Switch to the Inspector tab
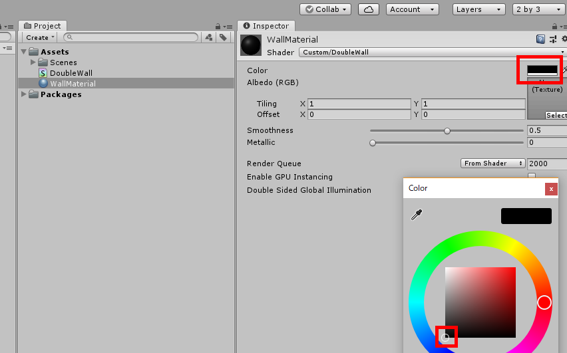The width and height of the screenshot is (567, 353). (266, 26)
